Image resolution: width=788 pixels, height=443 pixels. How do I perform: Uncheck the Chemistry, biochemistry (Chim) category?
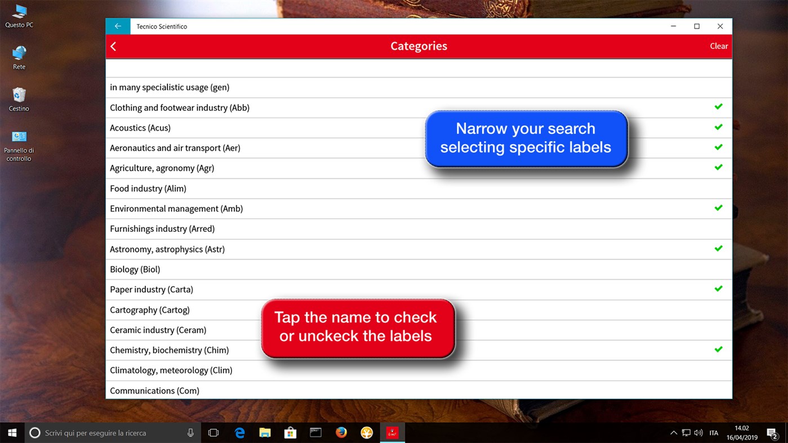169,350
